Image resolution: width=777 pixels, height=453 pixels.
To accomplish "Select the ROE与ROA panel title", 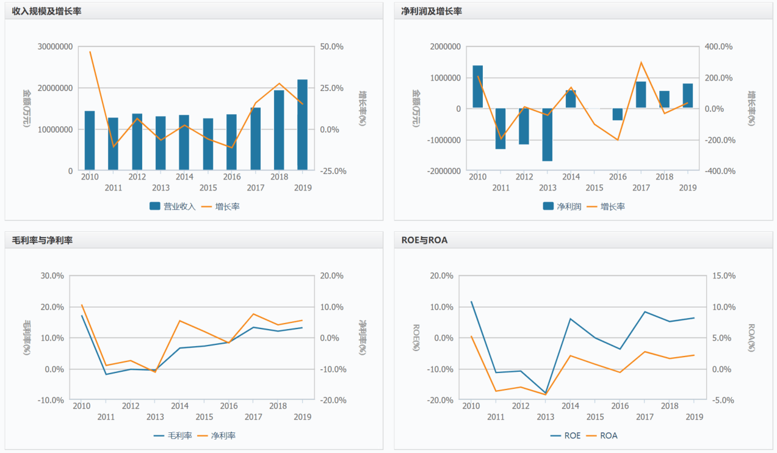I will 424,240.
